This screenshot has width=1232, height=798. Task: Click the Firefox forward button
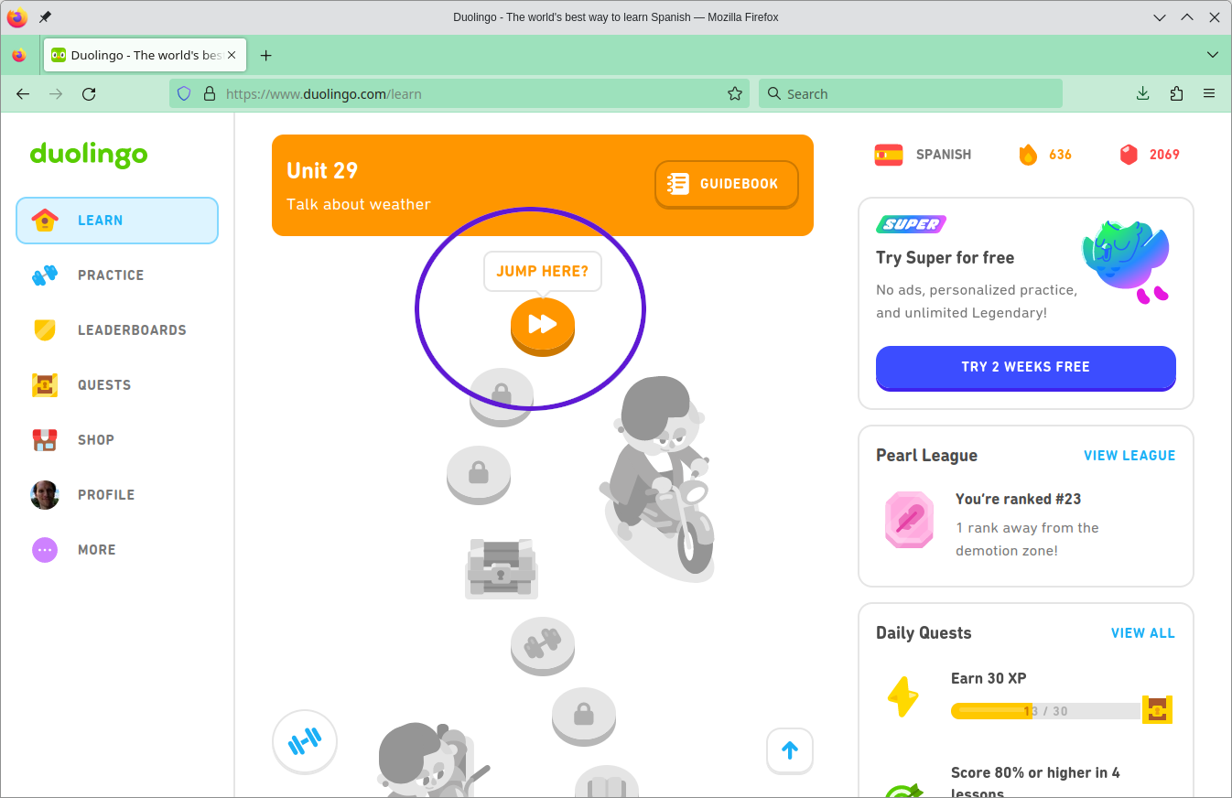[x=56, y=93]
